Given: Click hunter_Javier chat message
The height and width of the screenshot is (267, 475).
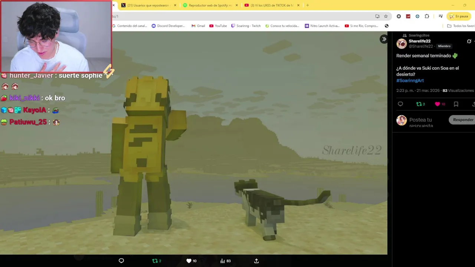Looking at the screenshot, I should pyautogui.click(x=56, y=75).
